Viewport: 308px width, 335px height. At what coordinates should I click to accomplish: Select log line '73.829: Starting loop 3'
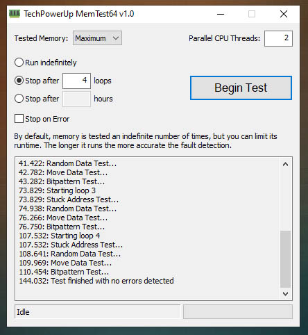(x=57, y=190)
